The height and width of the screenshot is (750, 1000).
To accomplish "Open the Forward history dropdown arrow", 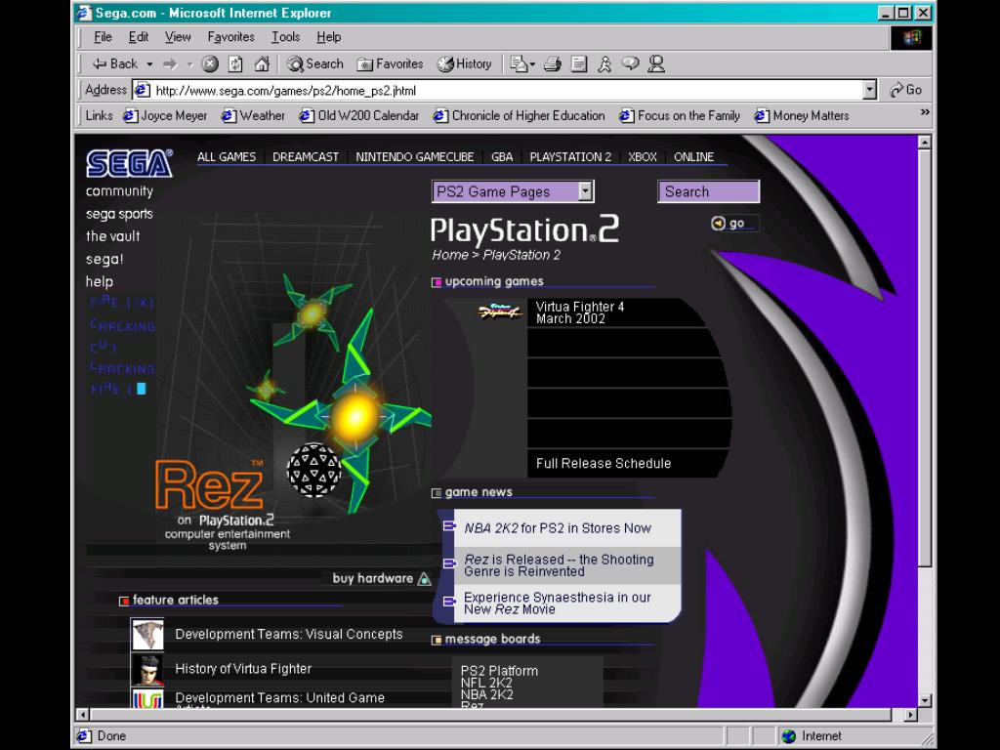I will (x=189, y=64).
